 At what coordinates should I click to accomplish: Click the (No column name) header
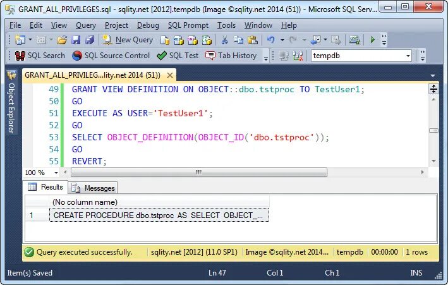coord(159,202)
